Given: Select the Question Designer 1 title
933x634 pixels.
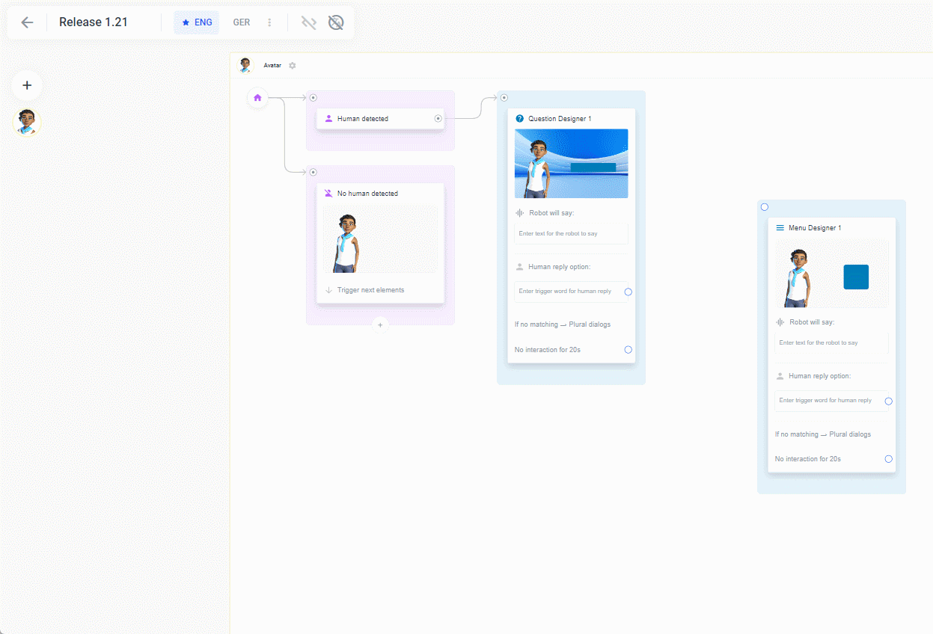Looking at the screenshot, I should tap(560, 119).
